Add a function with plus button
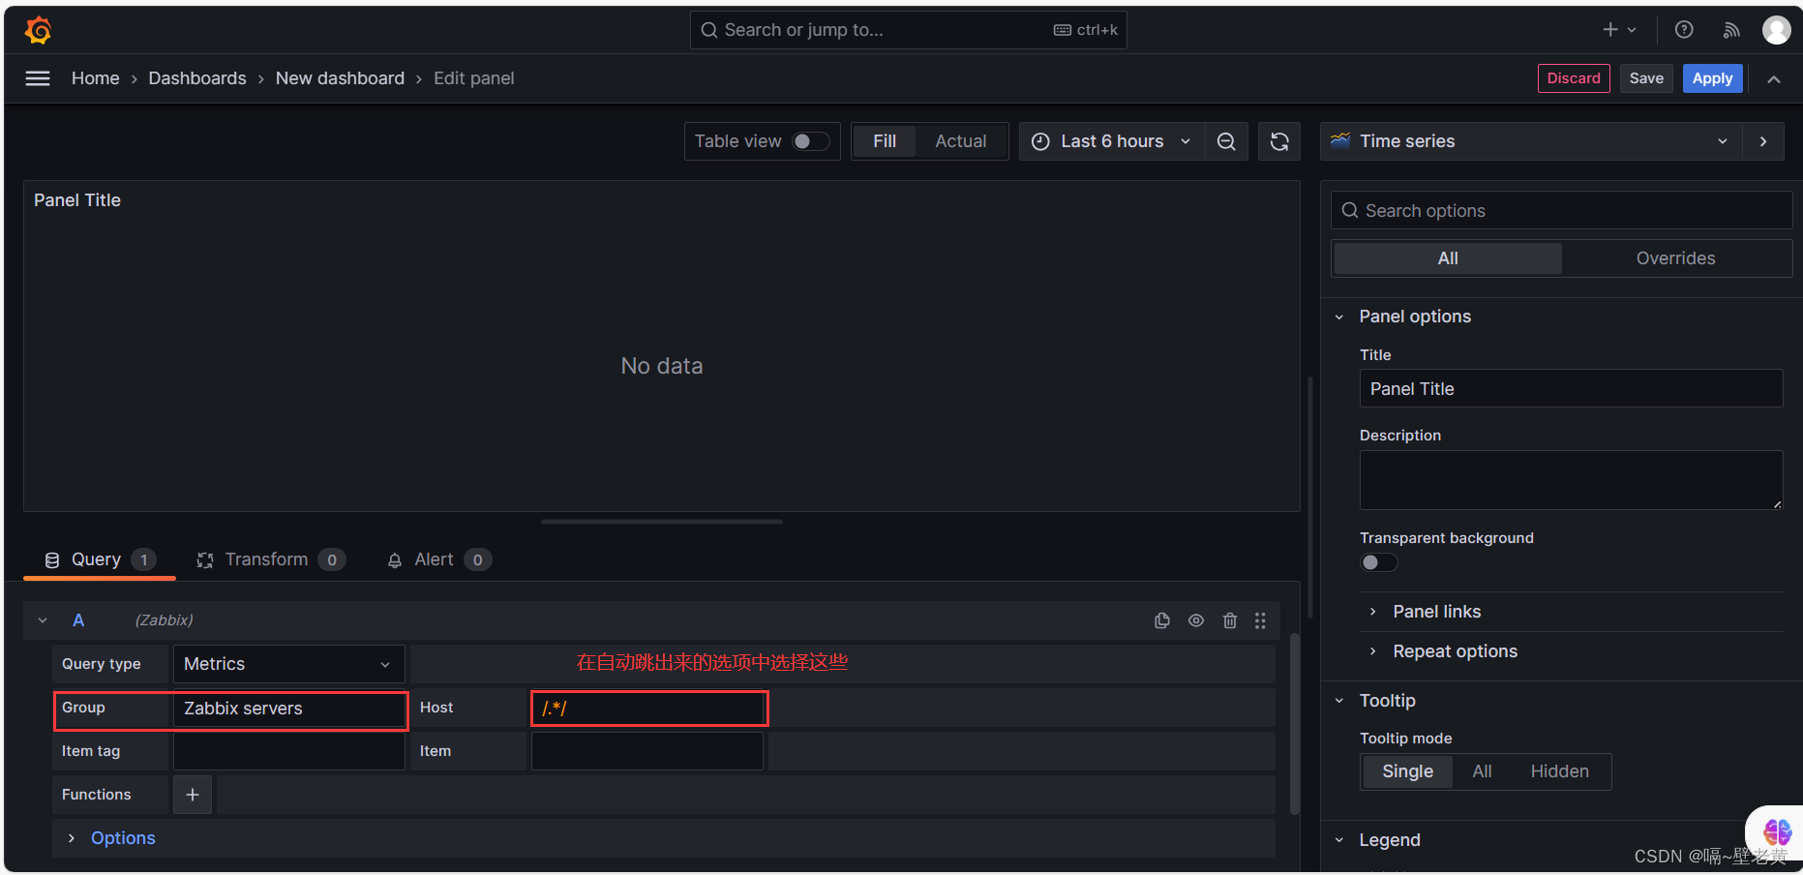 pyautogui.click(x=193, y=795)
